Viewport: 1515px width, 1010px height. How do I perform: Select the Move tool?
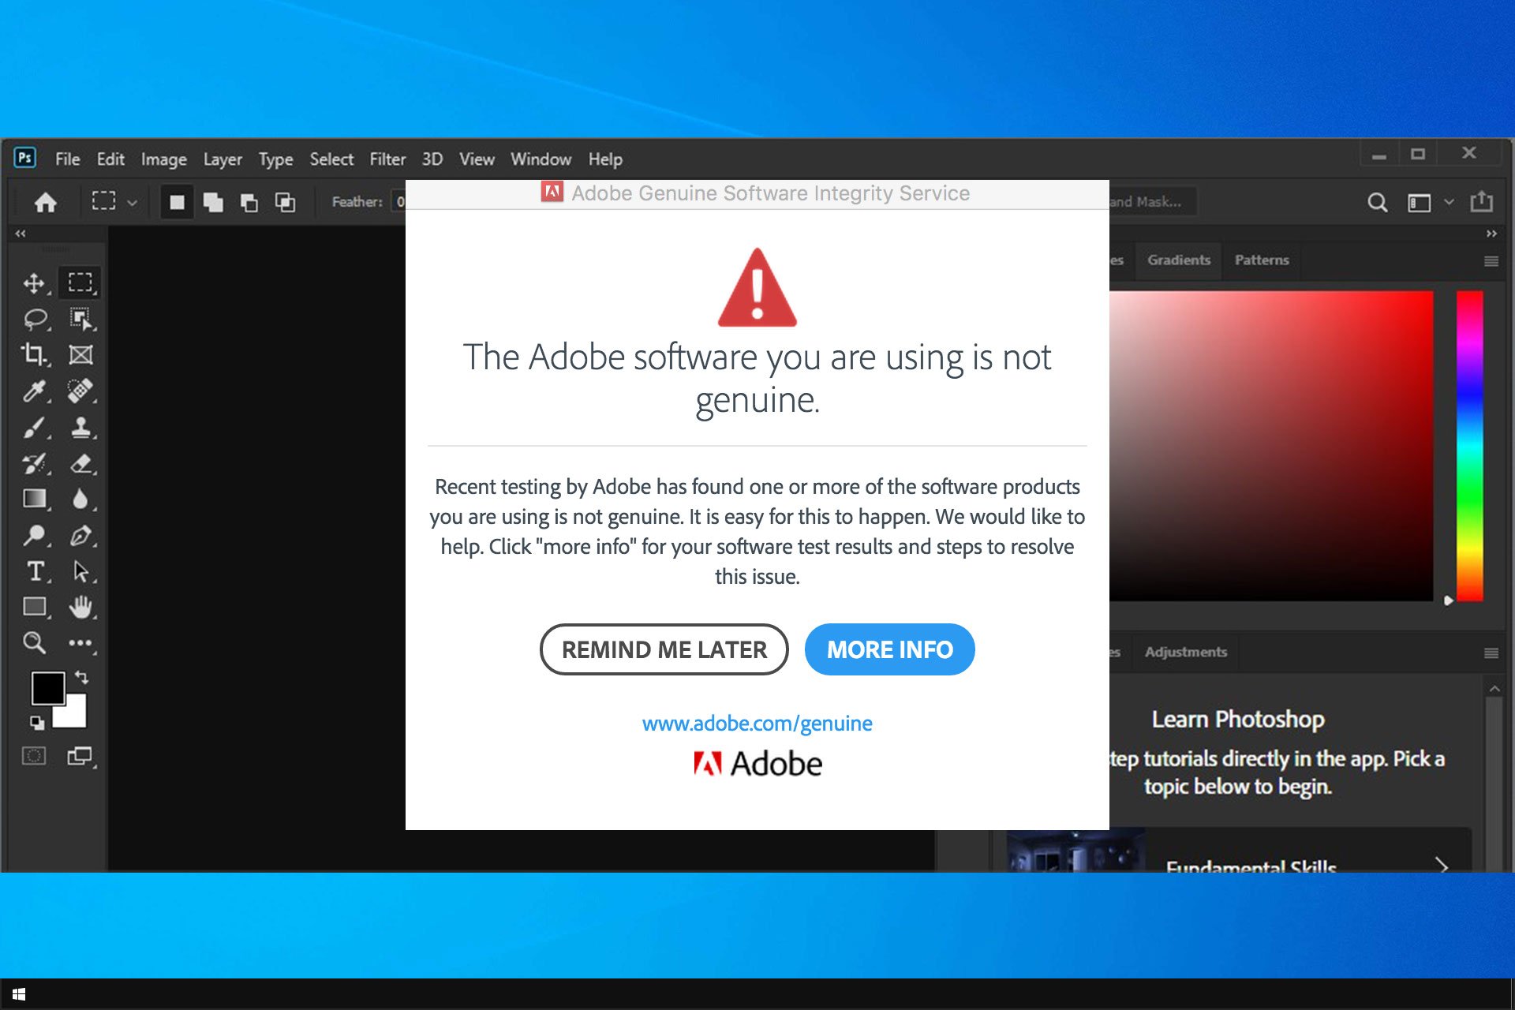[35, 282]
